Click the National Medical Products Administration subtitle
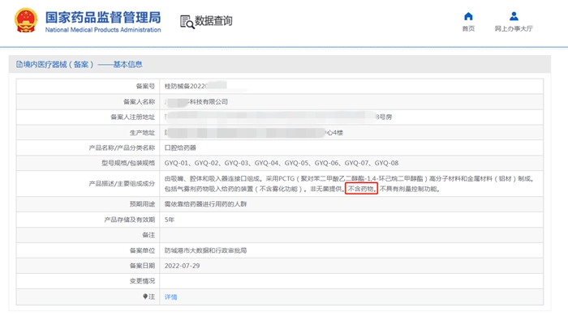This screenshot has height=316, width=568. point(103,30)
